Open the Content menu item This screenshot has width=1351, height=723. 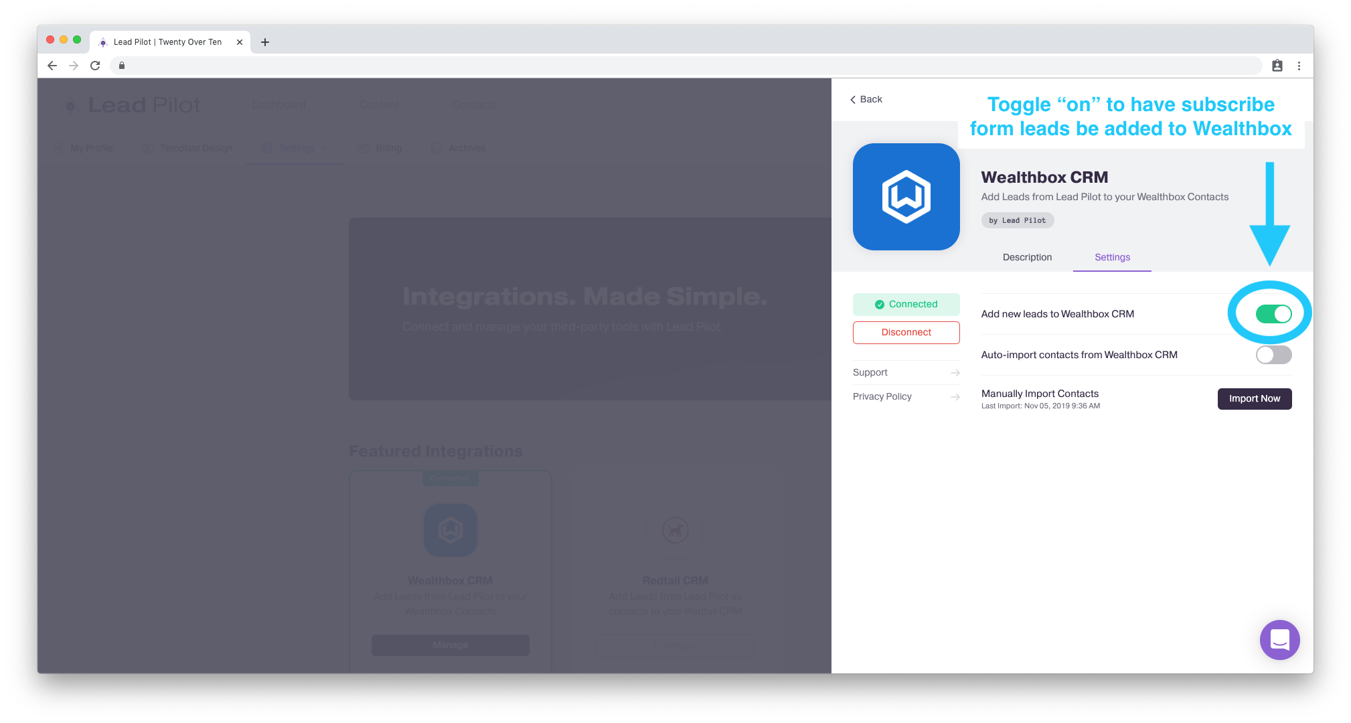tap(379, 105)
